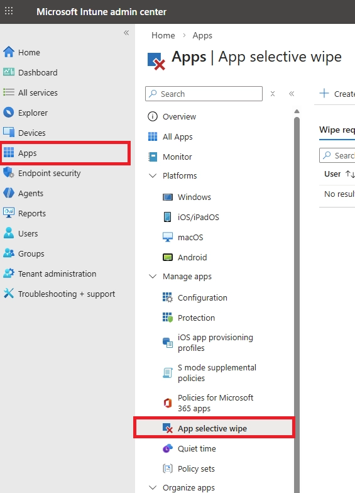Sort by the User column
Screen dimensions: 355x493
(x=339, y=174)
